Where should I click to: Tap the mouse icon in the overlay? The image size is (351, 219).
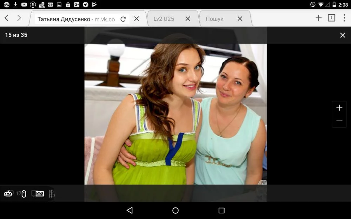tap(24, 194)
